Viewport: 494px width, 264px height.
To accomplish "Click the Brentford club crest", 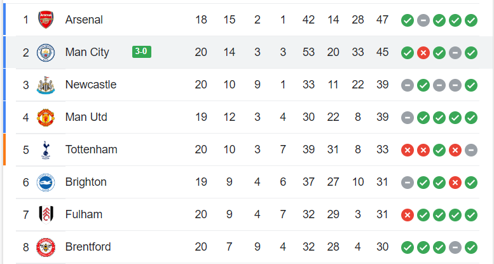I will [x=45, y=247].
